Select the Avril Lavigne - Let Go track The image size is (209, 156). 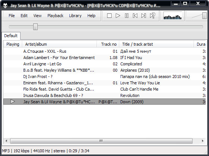pyautogui.click(x=104, y=64)
